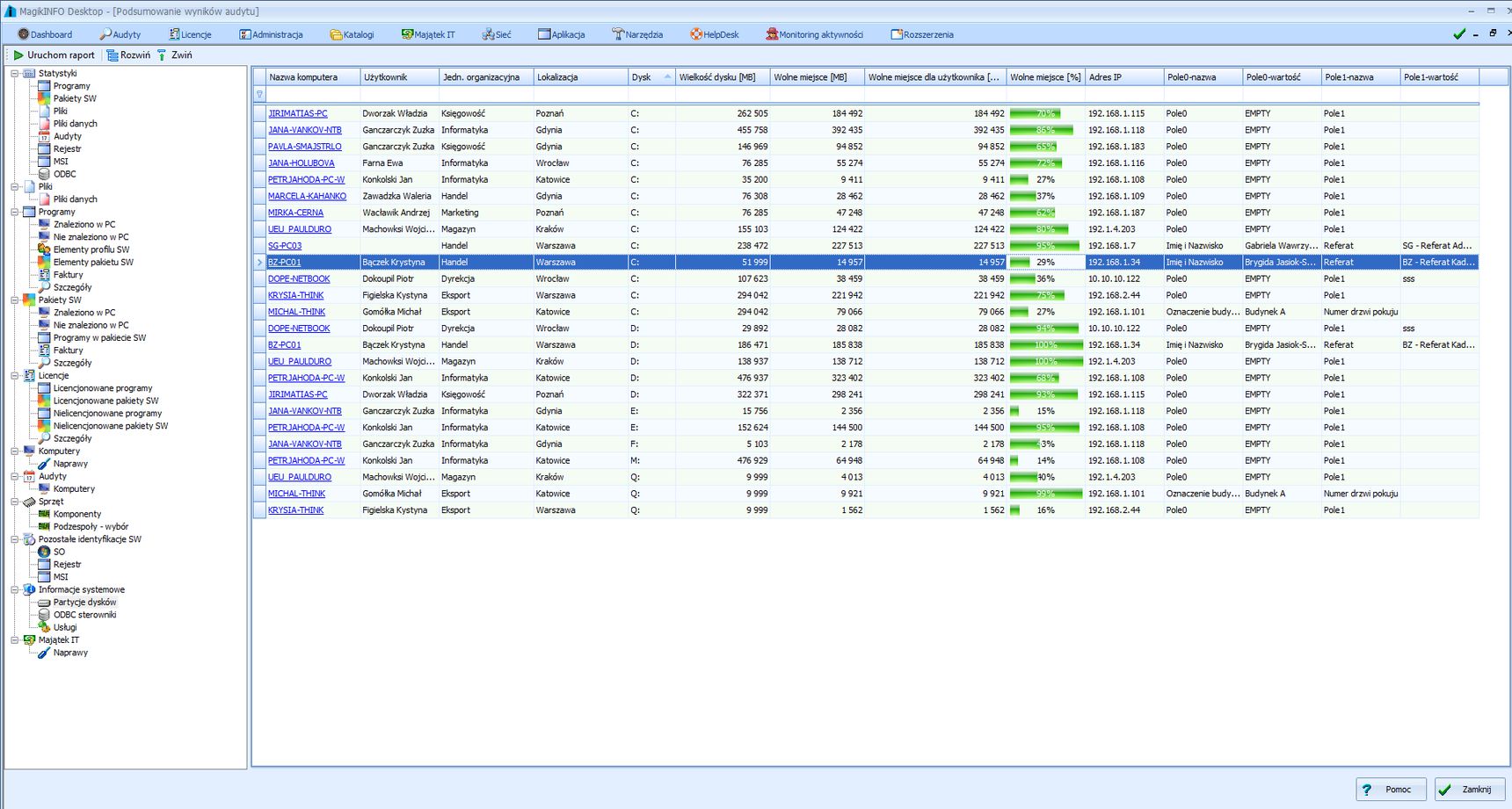Image resolution: width=1512 pixels, height=809 pixels.
Task: Click 29% free space bar for BZ-PC01
Action: (x=1046, y=262)
